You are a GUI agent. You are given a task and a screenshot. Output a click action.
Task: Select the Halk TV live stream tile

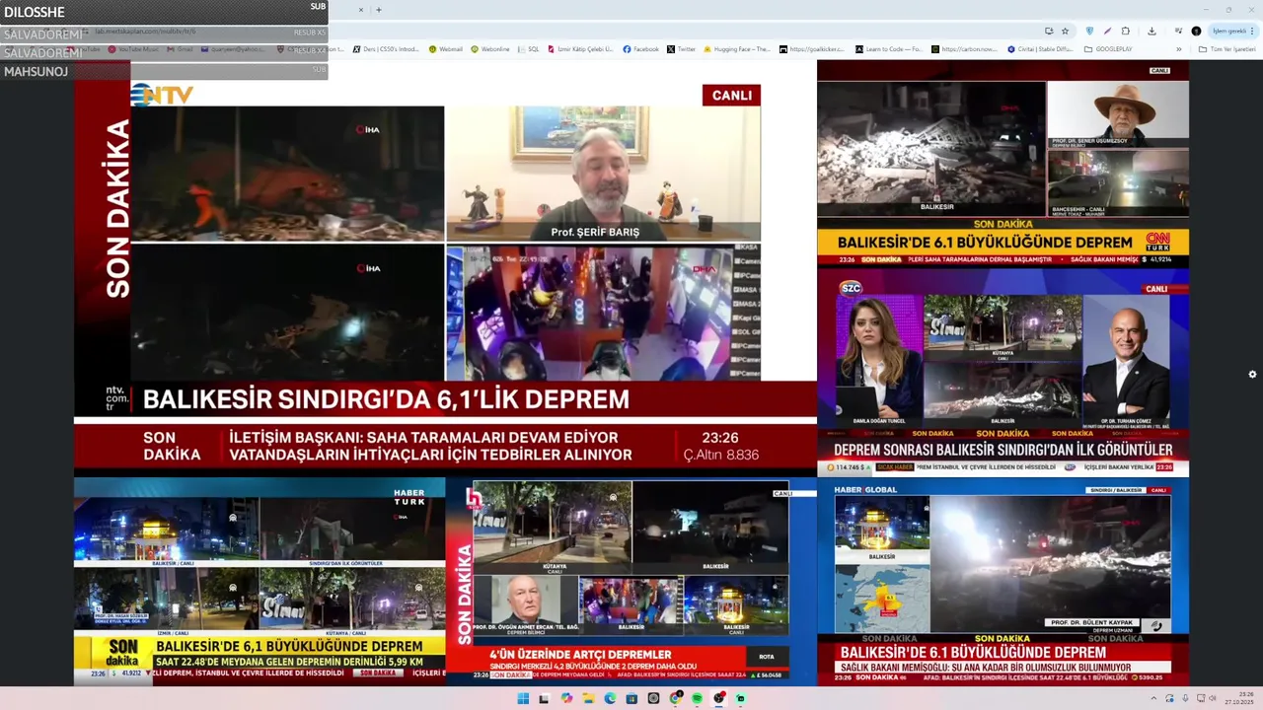coord(631,582)
